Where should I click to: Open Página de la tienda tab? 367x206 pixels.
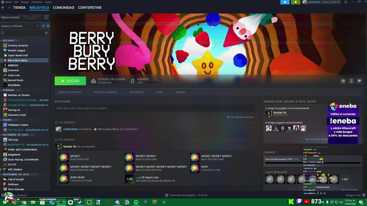[70, 92]
